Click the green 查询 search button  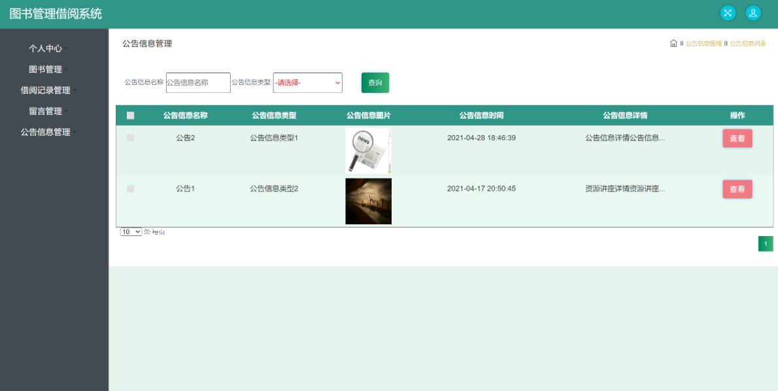(x=375, y=82)
